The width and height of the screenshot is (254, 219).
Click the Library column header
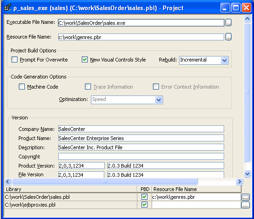[71, 189]
